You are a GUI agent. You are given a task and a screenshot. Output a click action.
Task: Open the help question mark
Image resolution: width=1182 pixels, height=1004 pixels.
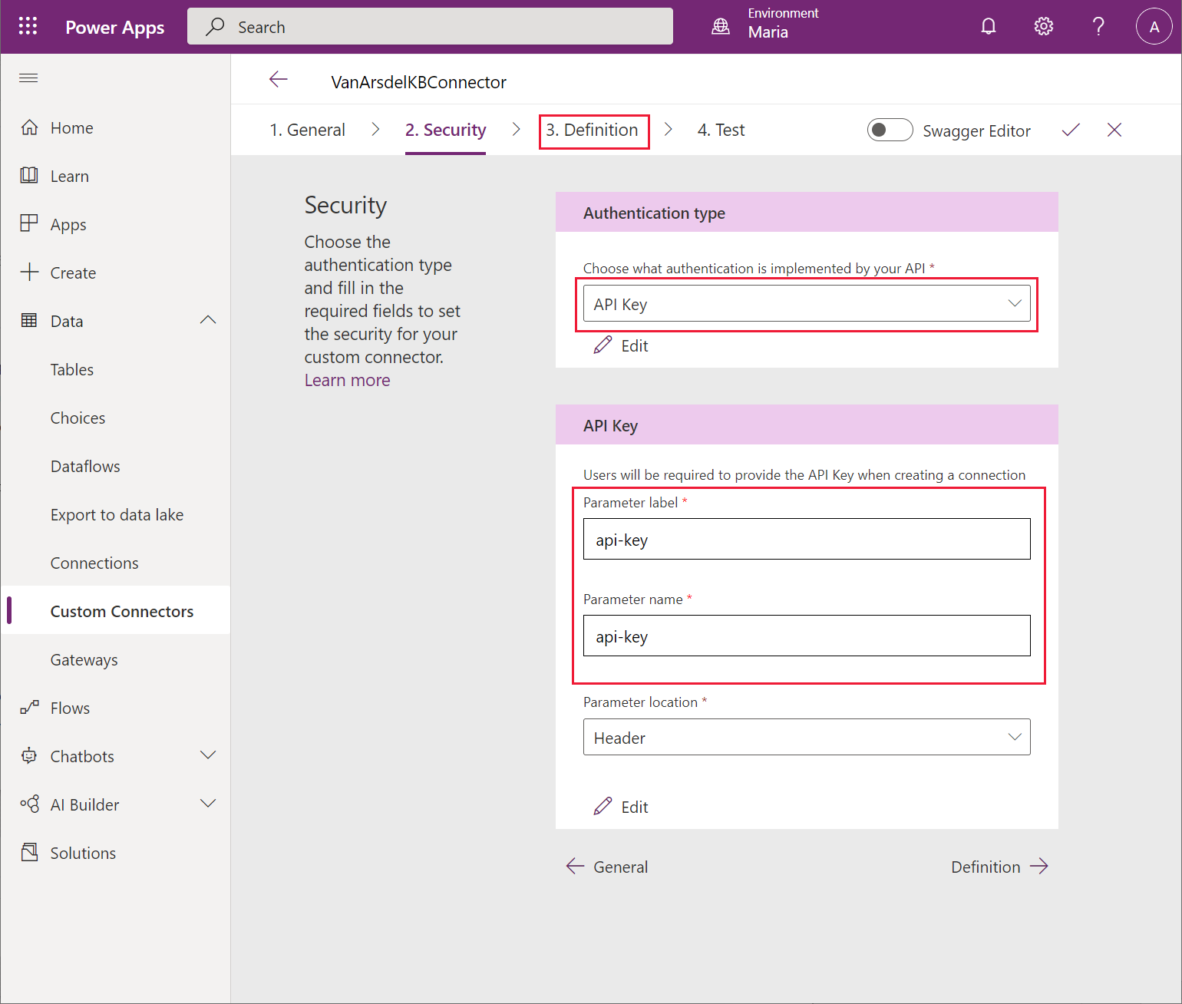1099,27
